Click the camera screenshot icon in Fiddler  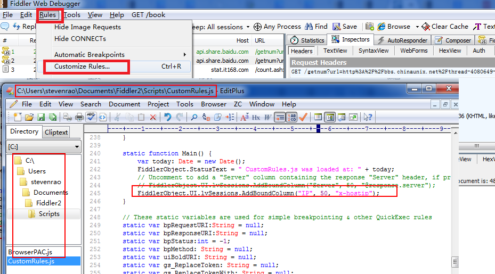click(x=369, y=27)
